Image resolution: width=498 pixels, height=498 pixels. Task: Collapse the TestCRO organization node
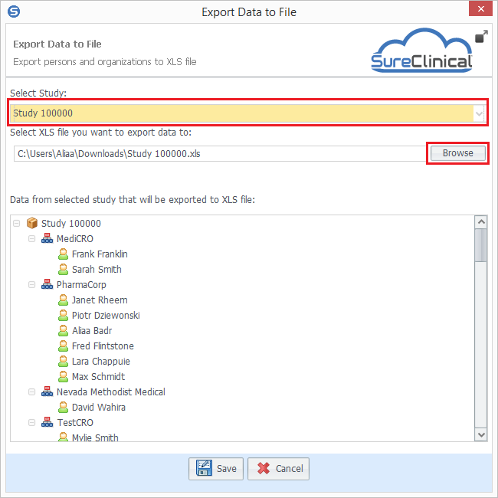(31, 423)
